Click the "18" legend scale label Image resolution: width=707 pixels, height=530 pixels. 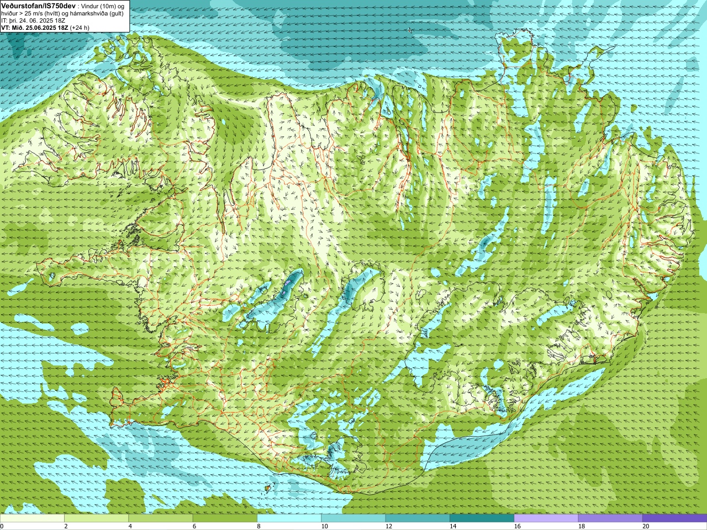pyautogui.click(x=581, y=526)
